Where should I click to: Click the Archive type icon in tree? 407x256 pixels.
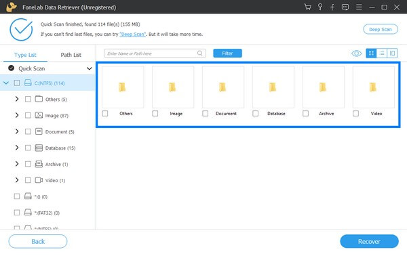point(39,164)
